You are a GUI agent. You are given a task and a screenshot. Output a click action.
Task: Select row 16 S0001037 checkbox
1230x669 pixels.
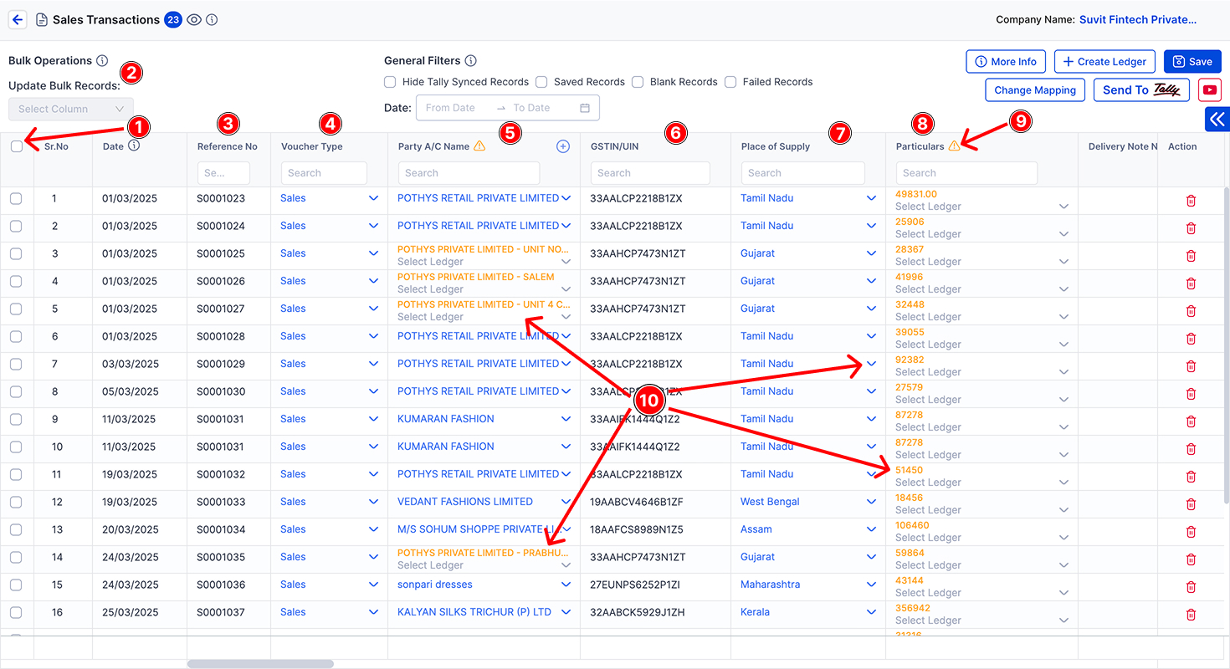(x=16, y=613)
